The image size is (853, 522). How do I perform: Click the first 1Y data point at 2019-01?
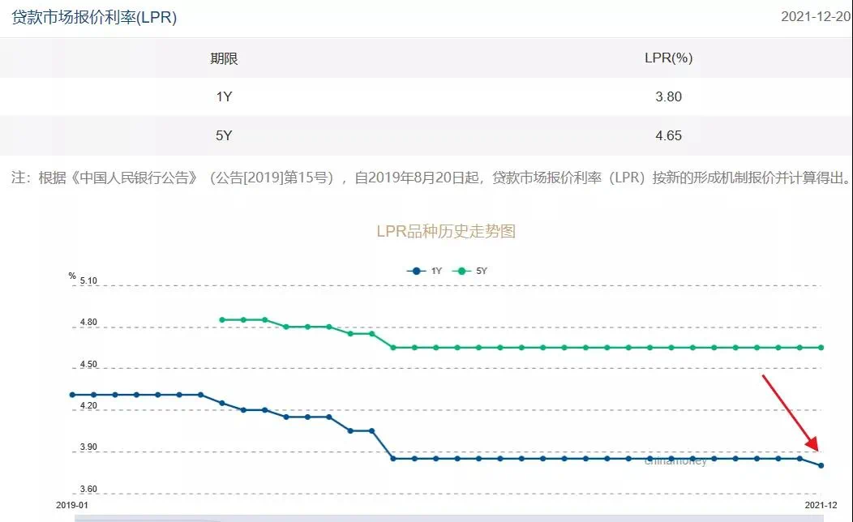[72, 395]
